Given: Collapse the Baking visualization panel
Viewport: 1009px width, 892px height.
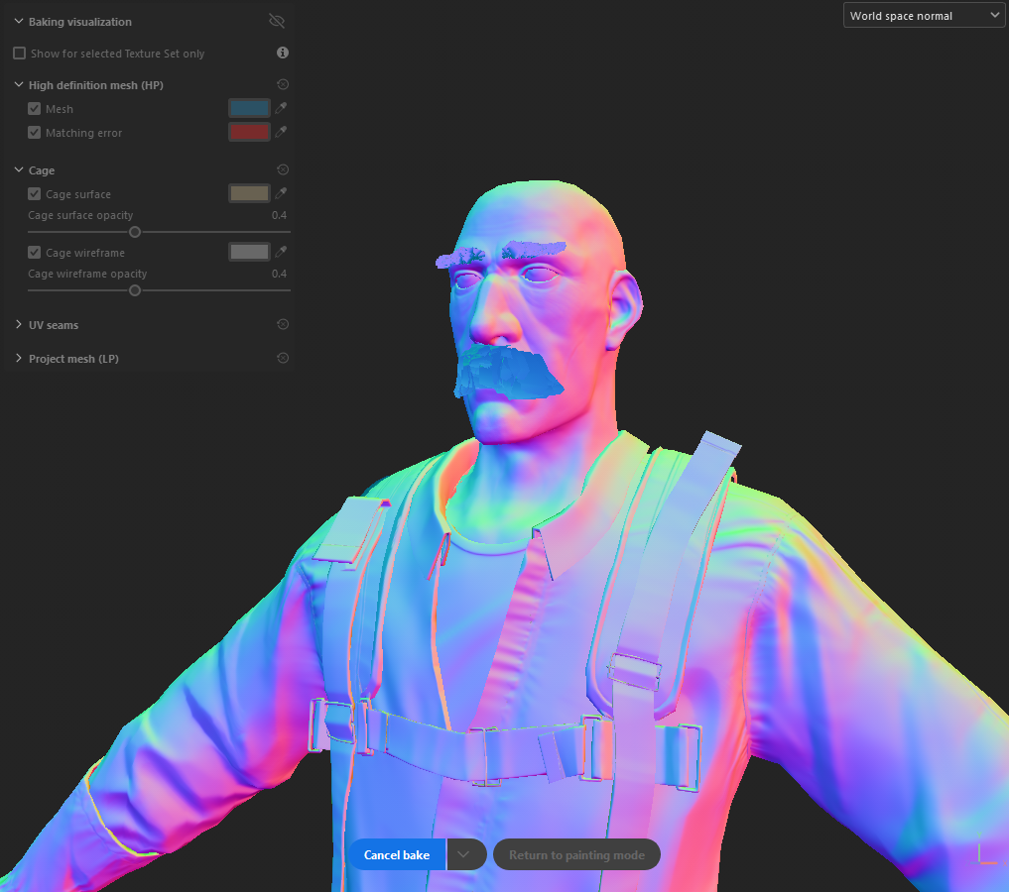Looking at the screenshot, I should click(19, 21).
